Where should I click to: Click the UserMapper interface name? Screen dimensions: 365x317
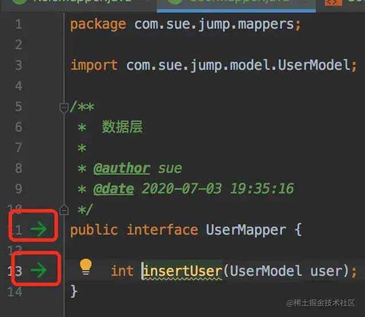tap(246, 229)
